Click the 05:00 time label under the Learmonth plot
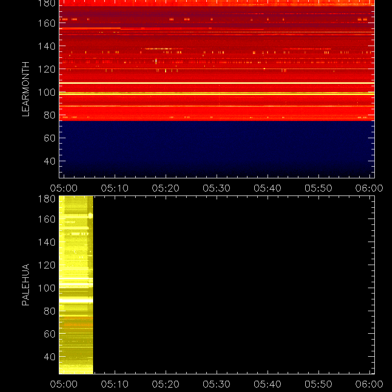This screenshot has height=392, width=392. click(x=64, y=188)
